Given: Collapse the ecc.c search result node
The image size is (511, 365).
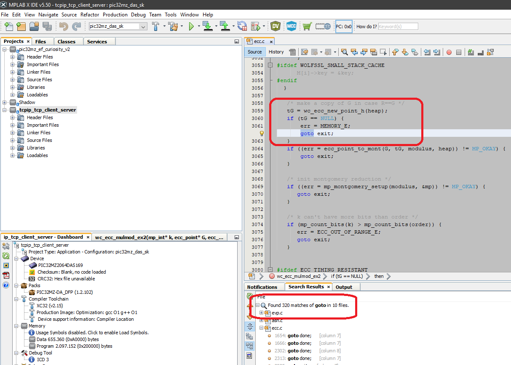Looking at the screenshot, I should point(261,328).
